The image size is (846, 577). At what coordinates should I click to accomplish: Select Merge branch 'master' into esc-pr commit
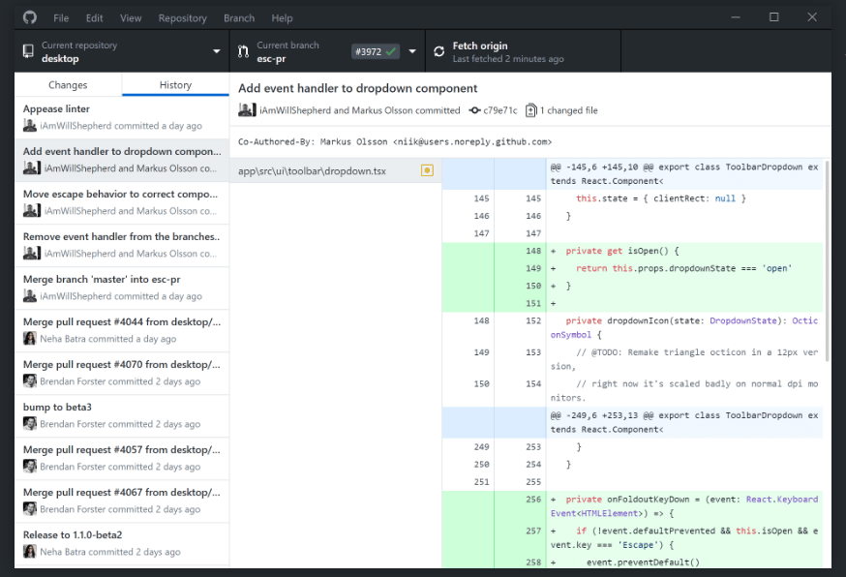pyautogui.click(x=122, y=288)
